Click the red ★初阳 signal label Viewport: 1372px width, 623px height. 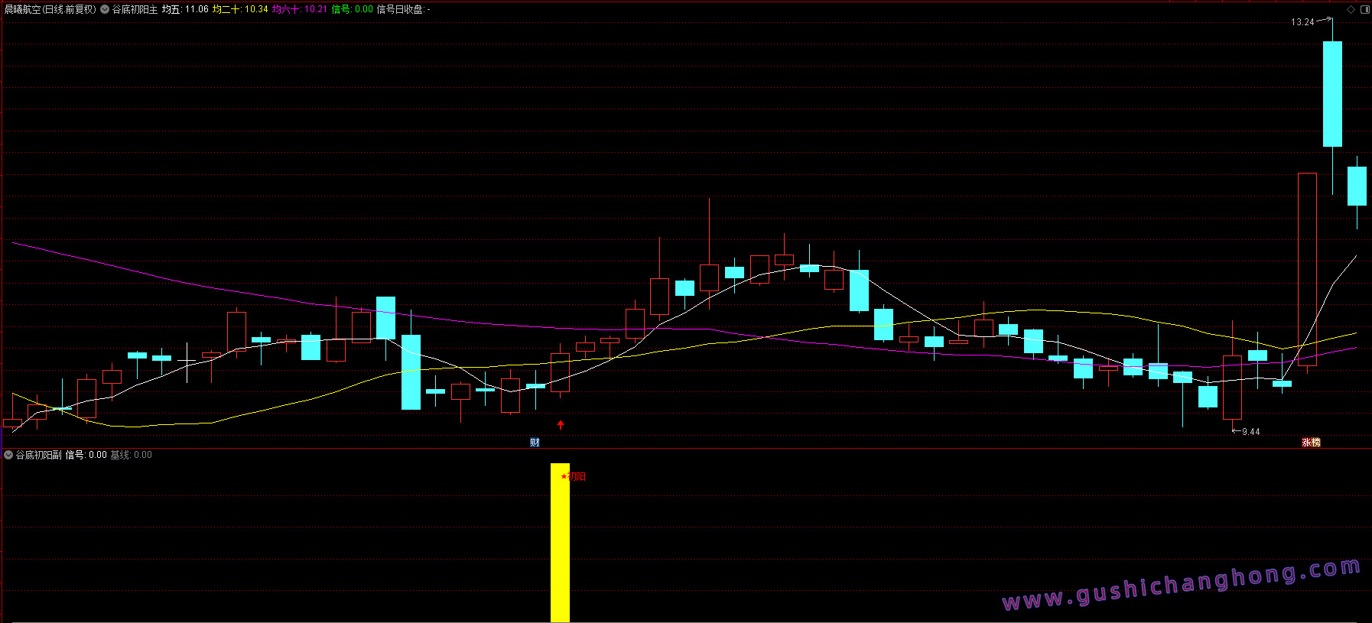(x=574, y=477)
